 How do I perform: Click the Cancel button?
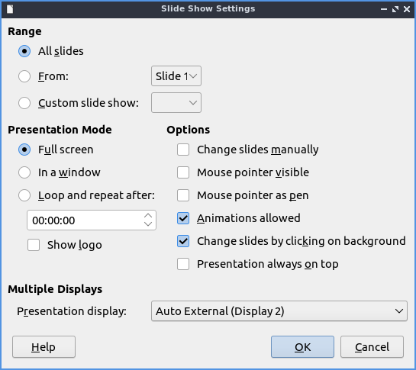[372, 347]
